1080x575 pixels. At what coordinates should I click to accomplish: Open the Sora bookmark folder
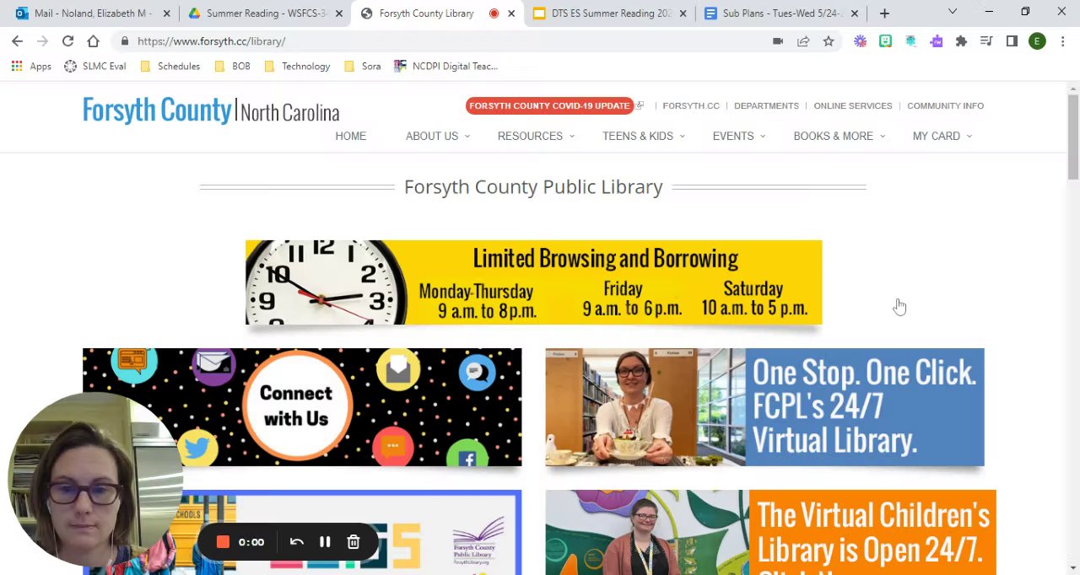point(362,66)
